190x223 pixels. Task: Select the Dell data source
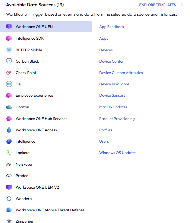click(46, 84)
